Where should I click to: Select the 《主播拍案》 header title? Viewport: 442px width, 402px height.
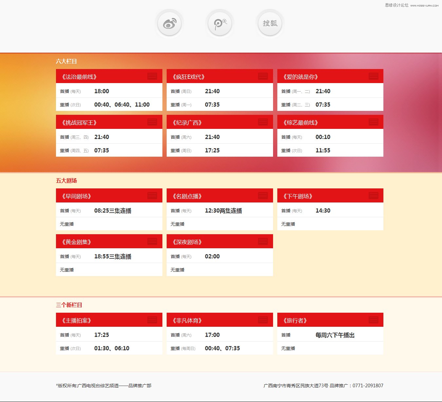click(x=76, y=321)
